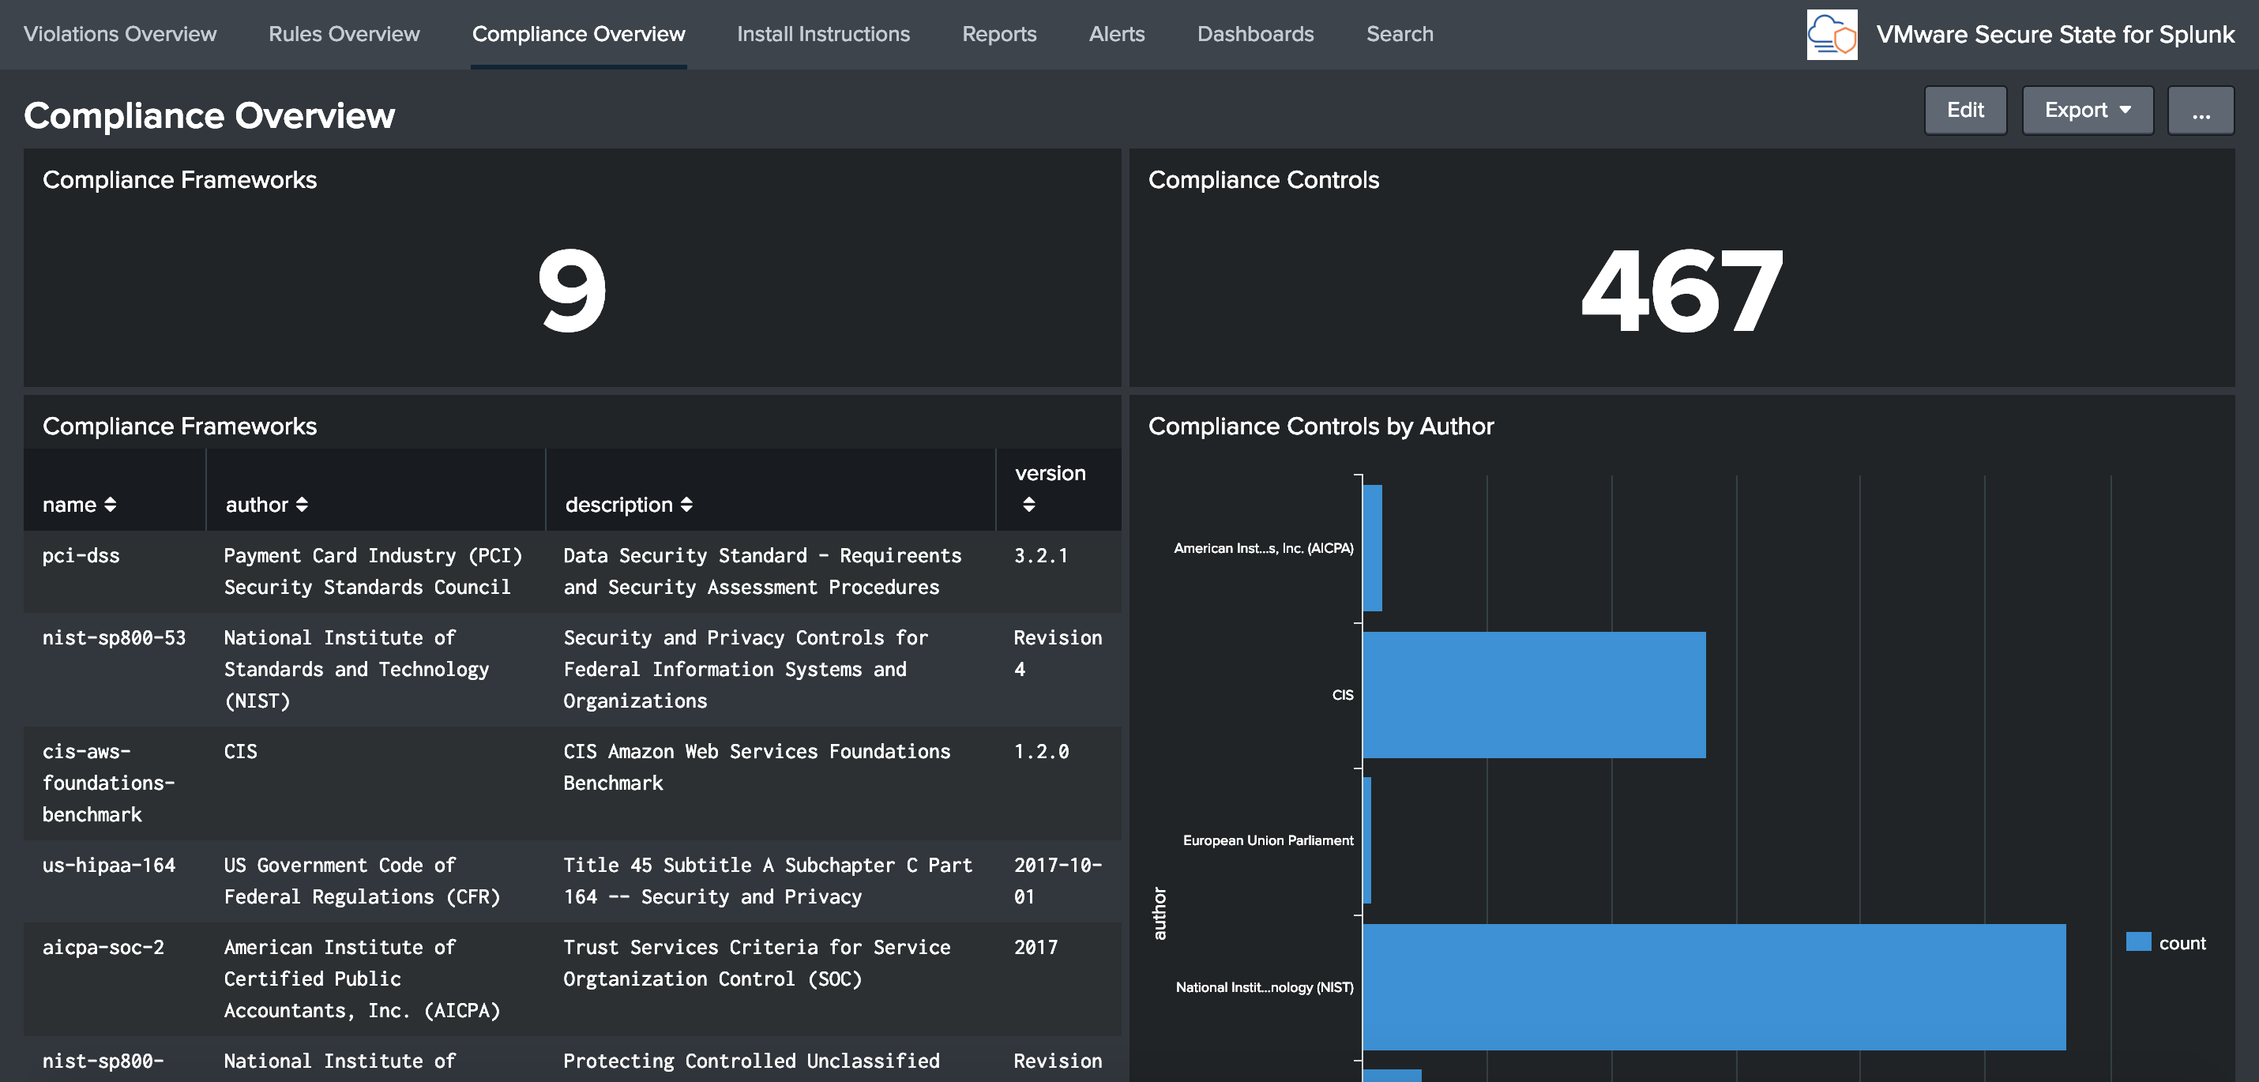This screenshot has width=2259, height=1082.
Task: Open the Rules Overview tab
Action: tap(344, 34)
